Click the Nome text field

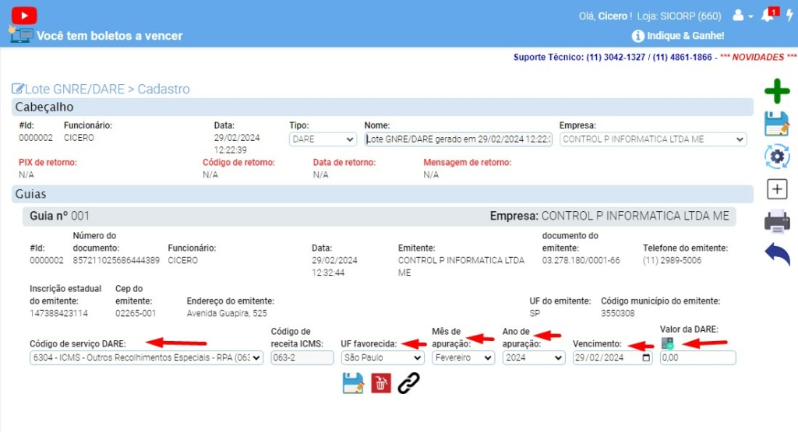(x=458, y=139)
